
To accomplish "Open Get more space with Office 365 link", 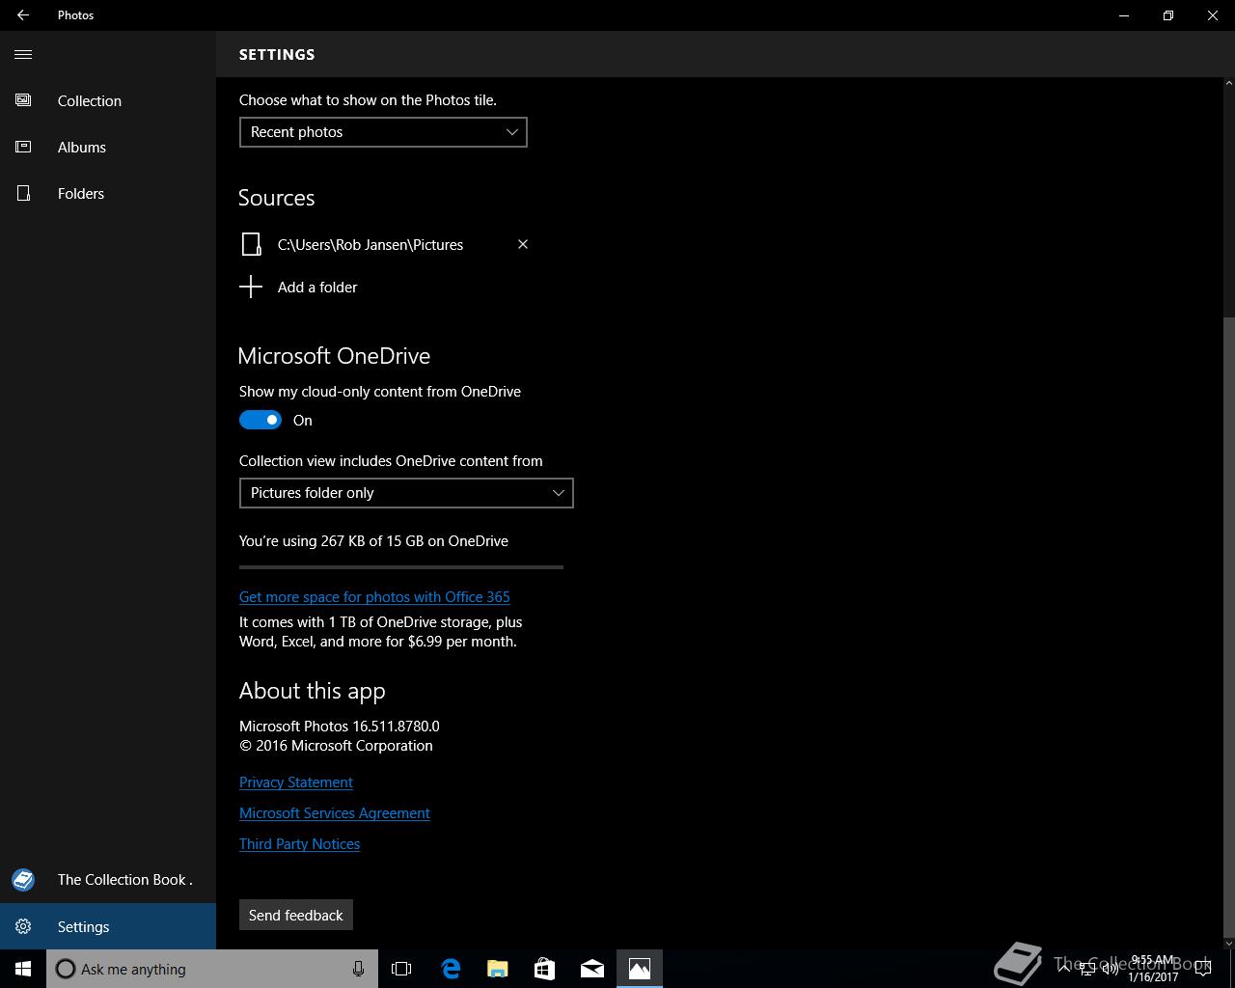I will click(x=374, y=597).
